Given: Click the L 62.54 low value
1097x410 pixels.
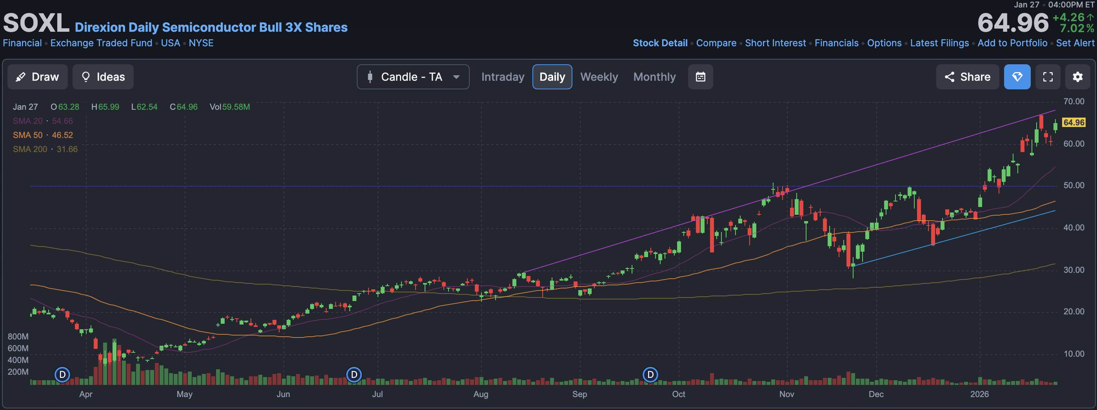Looking at the screenshot, I should [x=144, y=107].
